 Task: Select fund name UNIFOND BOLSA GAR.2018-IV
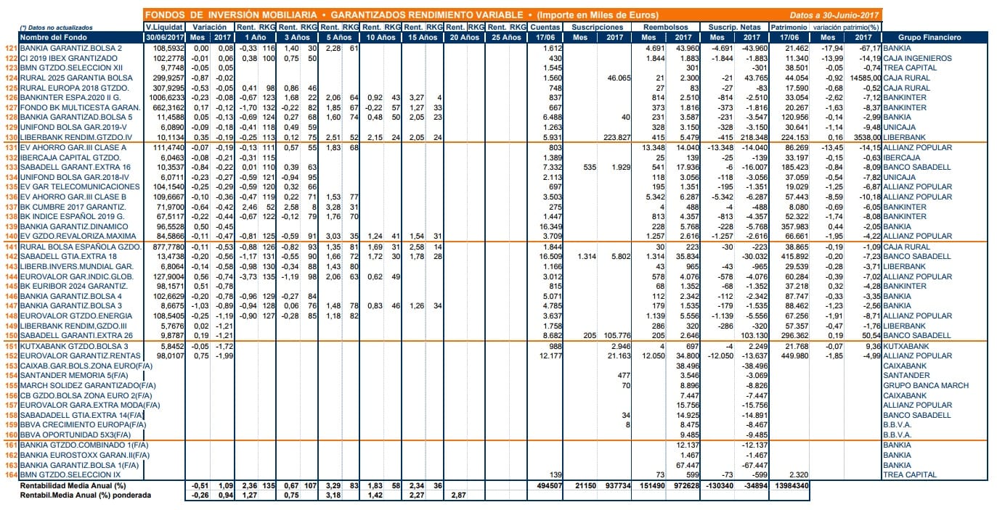coord(75,177)
